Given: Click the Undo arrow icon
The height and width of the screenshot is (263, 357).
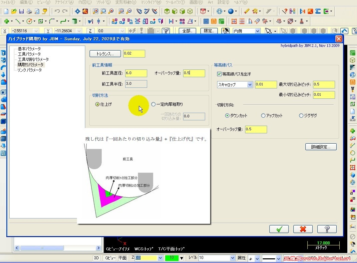Looking at the screenshot, I should [57, 11].
